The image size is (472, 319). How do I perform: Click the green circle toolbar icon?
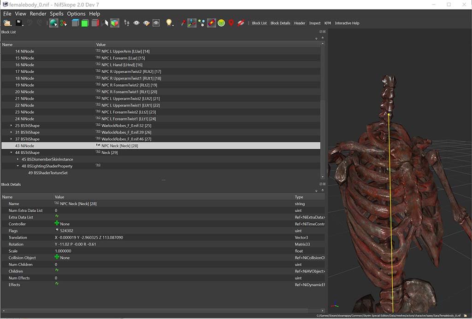(221, 23)
